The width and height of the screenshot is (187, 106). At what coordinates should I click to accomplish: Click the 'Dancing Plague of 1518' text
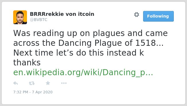click(x=107, y=43)
